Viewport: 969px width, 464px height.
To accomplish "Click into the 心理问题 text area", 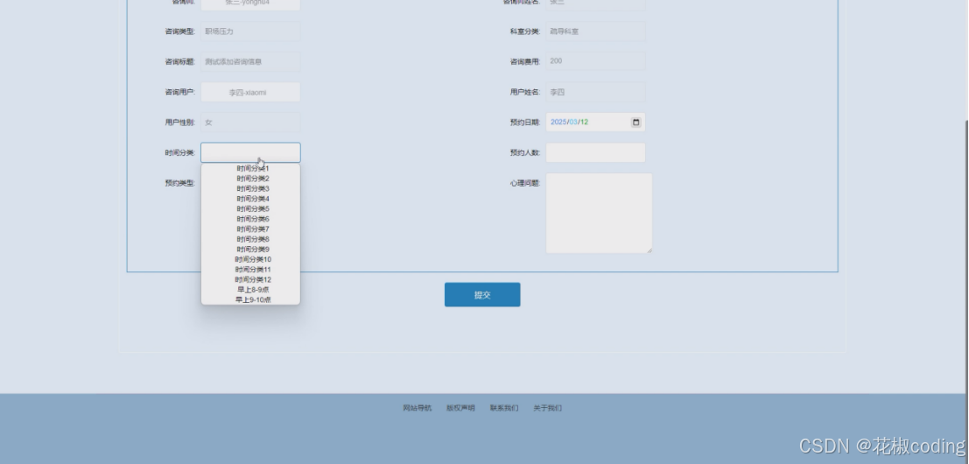I will click(599, 213).
